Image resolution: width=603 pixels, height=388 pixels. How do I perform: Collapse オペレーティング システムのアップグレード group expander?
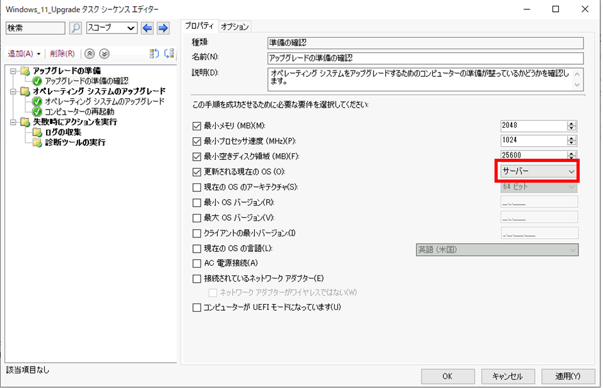pos(13,91)
